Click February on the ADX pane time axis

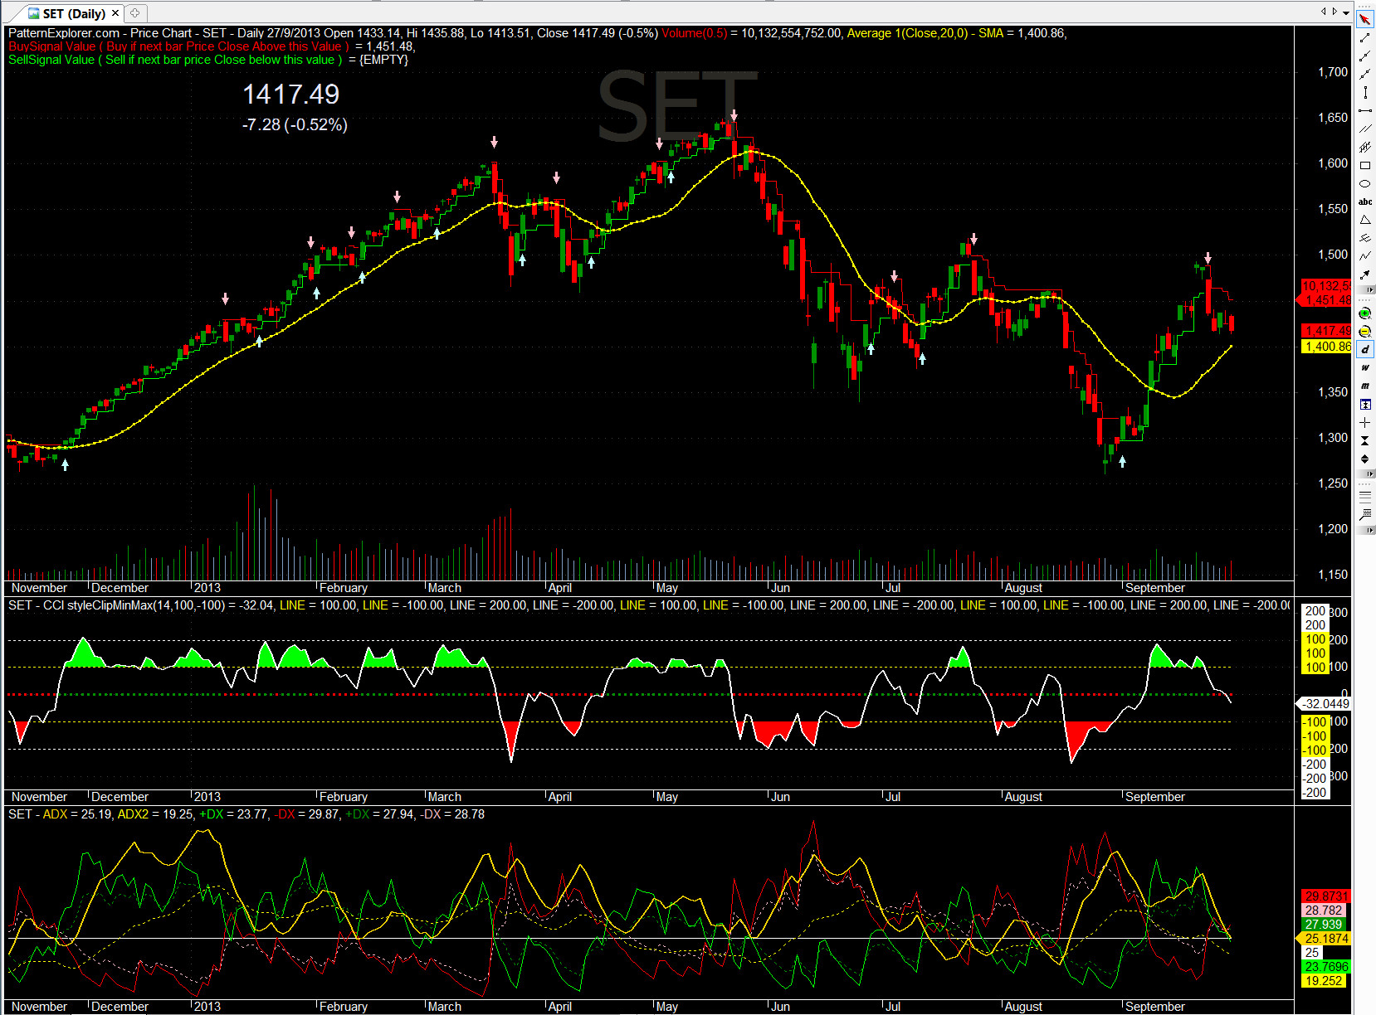(344, 1007)
